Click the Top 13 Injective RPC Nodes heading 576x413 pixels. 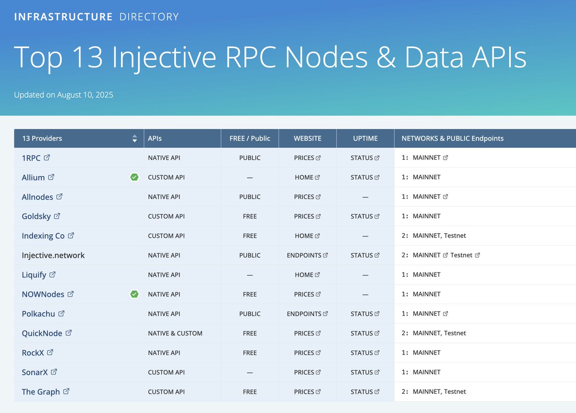(x=270, y=57)
